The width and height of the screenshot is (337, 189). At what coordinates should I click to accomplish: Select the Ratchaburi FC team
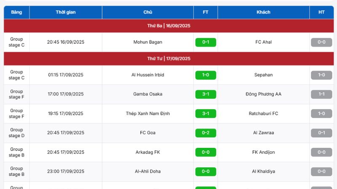coord(264,113)
